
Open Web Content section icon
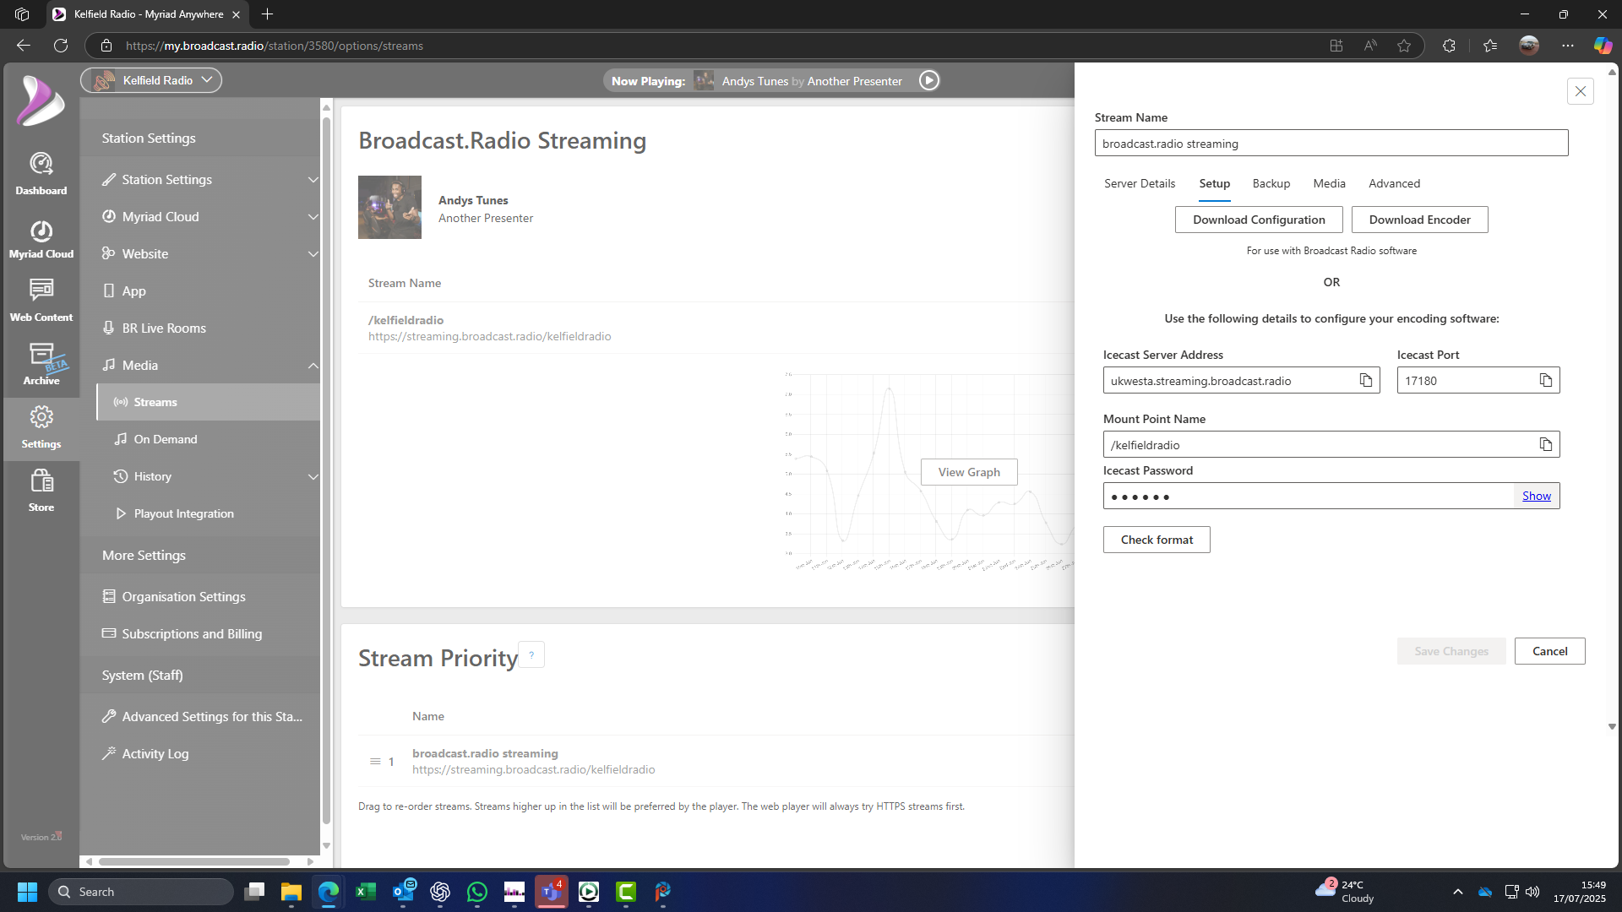click(41, 301)
